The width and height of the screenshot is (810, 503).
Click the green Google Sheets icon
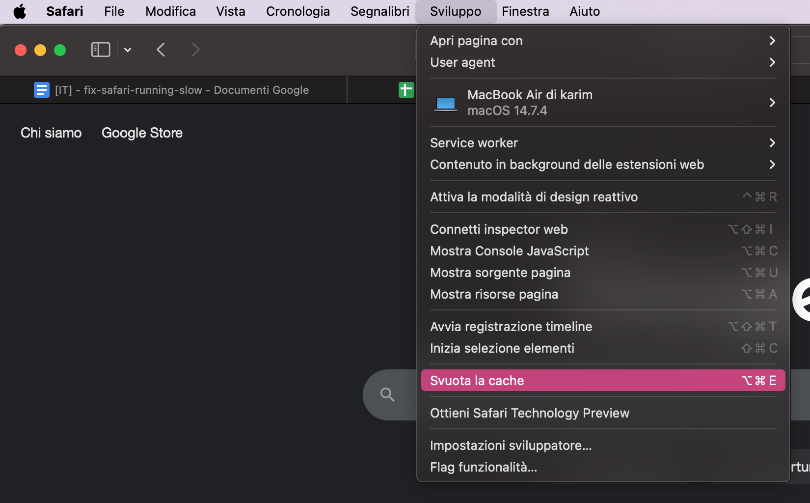406,90
